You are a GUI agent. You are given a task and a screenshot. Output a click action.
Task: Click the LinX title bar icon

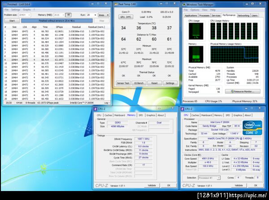click(x=5, y=4)
